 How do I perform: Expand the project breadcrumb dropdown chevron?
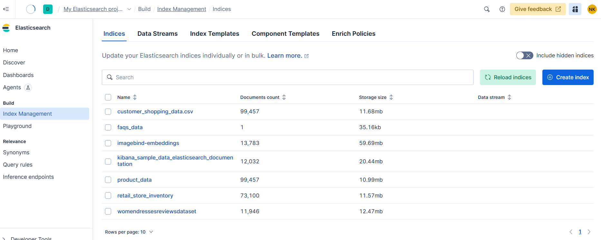(x=129, y=9)
